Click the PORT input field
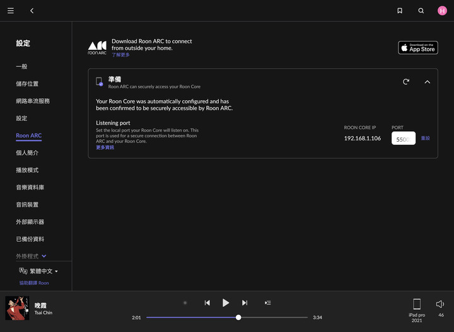The width and height of the screenshot is (454, 332). 404,138
